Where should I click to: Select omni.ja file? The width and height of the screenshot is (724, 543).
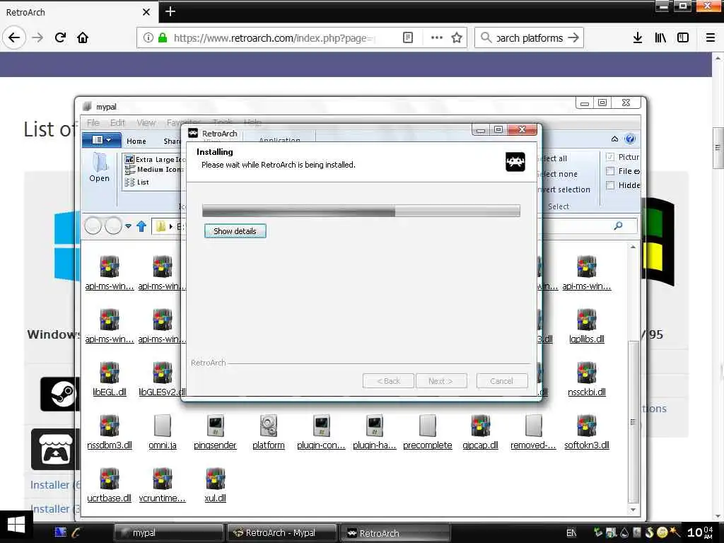coord(163,433)
